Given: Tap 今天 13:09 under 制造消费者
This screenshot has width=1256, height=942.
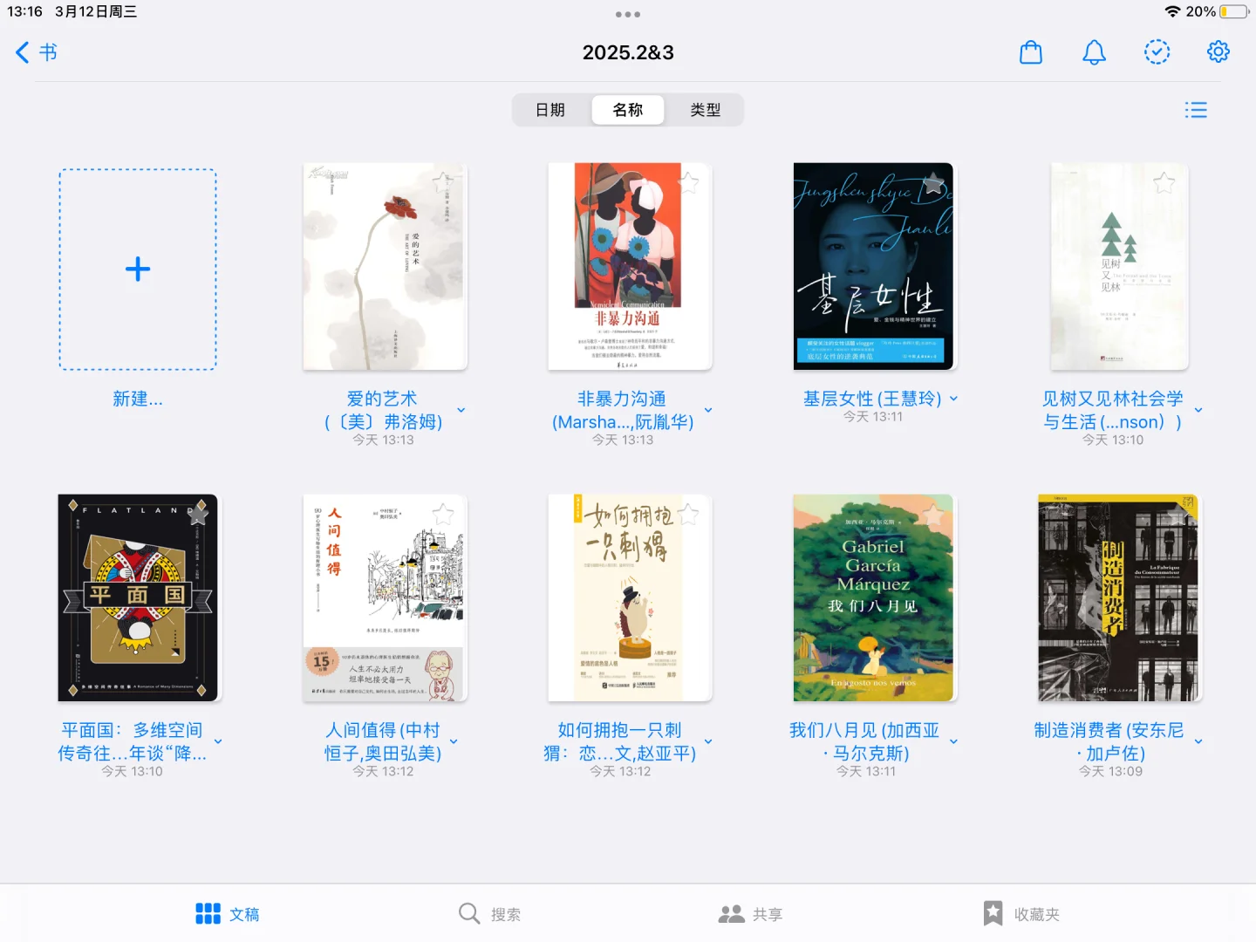Looking at the screenshot, I should 1110,771.
